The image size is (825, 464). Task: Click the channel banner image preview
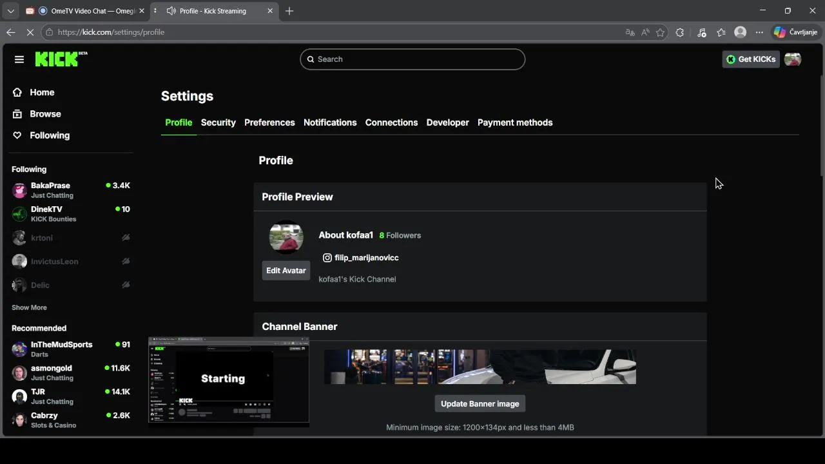click(x=480, y=367)
